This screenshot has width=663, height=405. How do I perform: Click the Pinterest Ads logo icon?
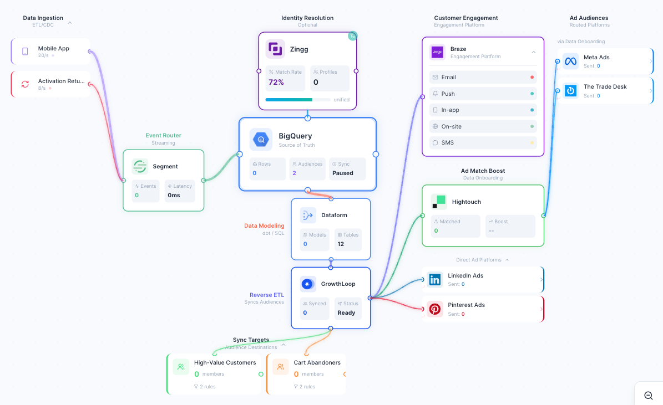coord(435,309)
